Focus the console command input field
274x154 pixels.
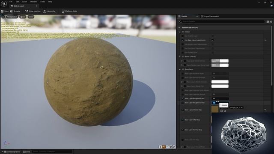pyautogui.click(x=52, y=152)
